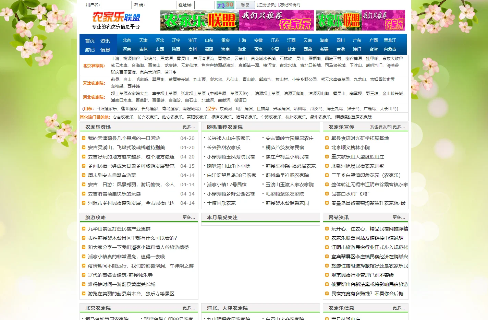Open news 农家乐联盟网站友情链接申请说明
The image size is (488, 320).
tap(367, 238)
